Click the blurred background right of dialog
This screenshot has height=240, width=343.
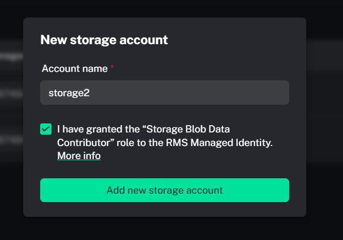[x=325, y=109]
